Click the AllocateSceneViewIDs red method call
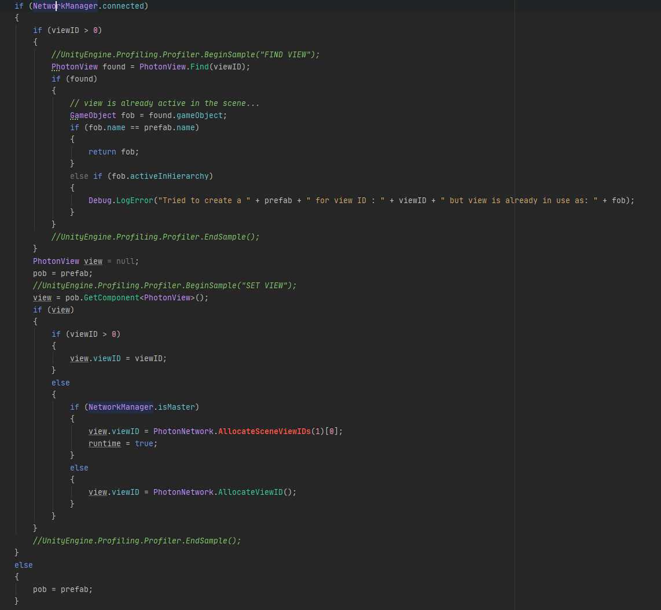This screenshot has width=661, height=610. pyautogui.click(x=265, y=431)
